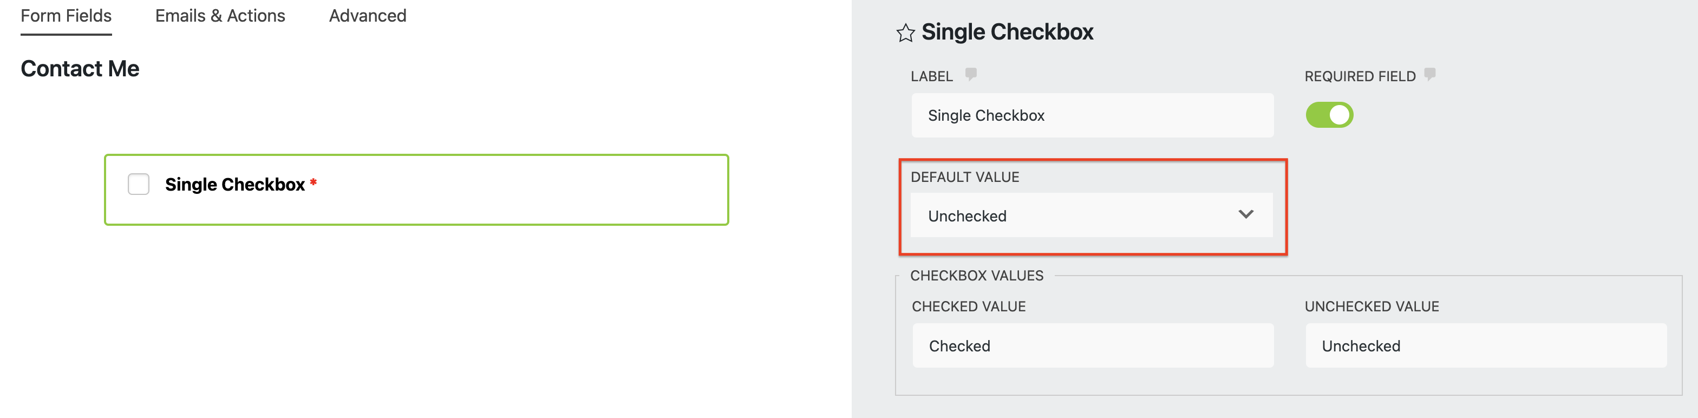Disable the Required Field toggle
Image resolution: width=1698 pixels, height=418 pixels.
[x=1329, y=114]
